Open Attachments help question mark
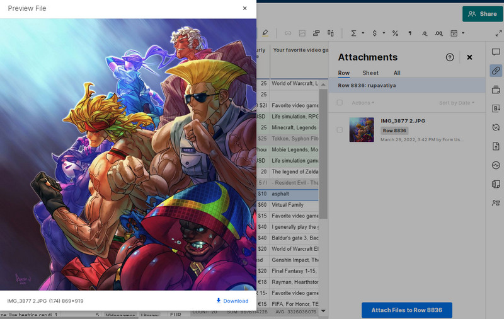Image resolution: width=504 pixels, height=319 pixels. pyautogui.click(x=450, y=57)
